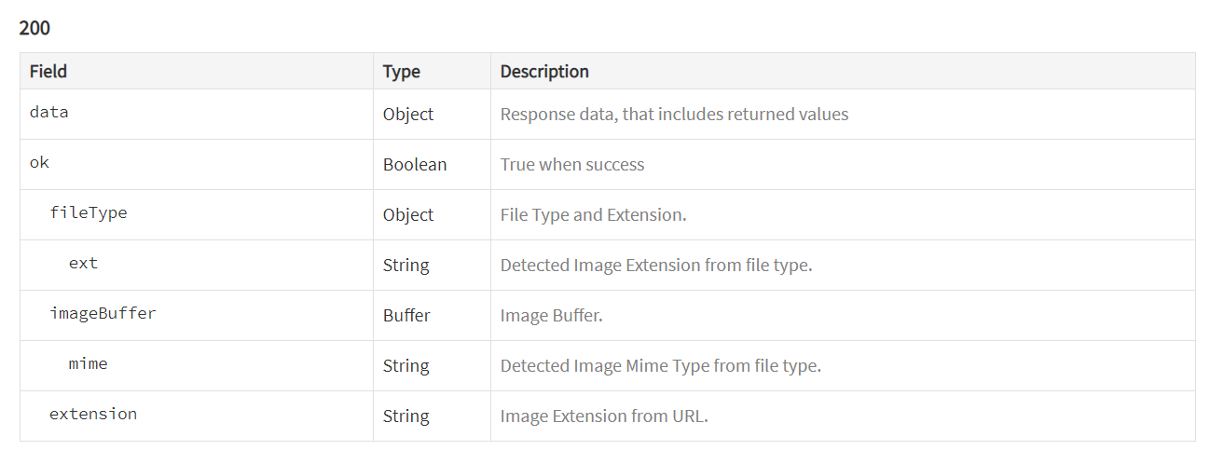Click 'Response data, that includes returned values'
Viewport: 1210px width, 464px height.
point(675,114)
